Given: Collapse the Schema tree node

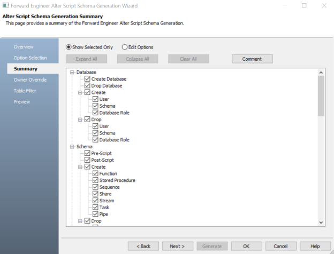Looking at the screenshot, I should tap(72, 147).
